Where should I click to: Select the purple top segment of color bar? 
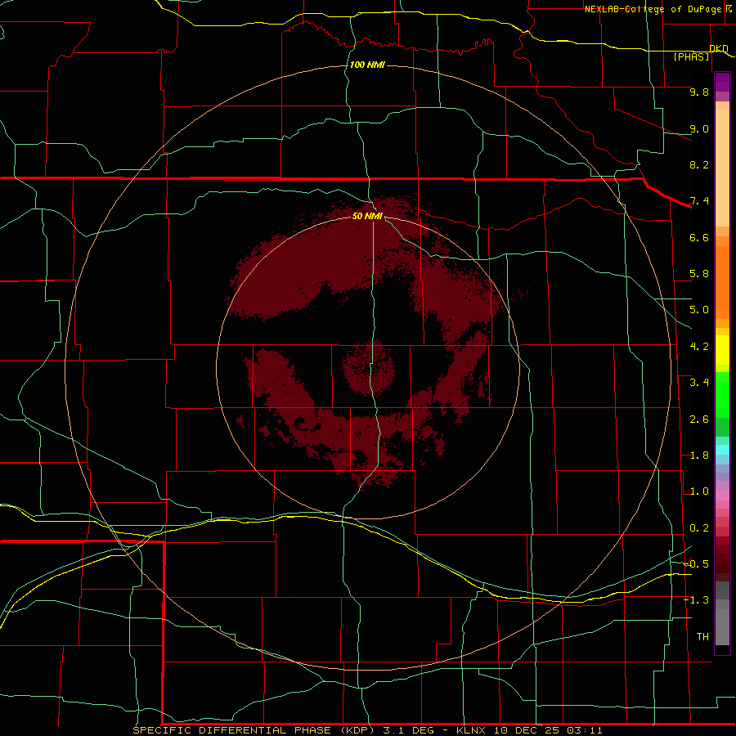coord(722,82)
